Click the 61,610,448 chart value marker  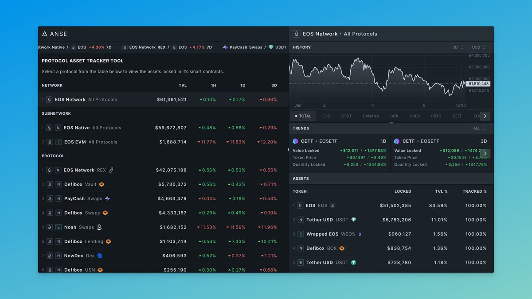(x=478, y=84)
